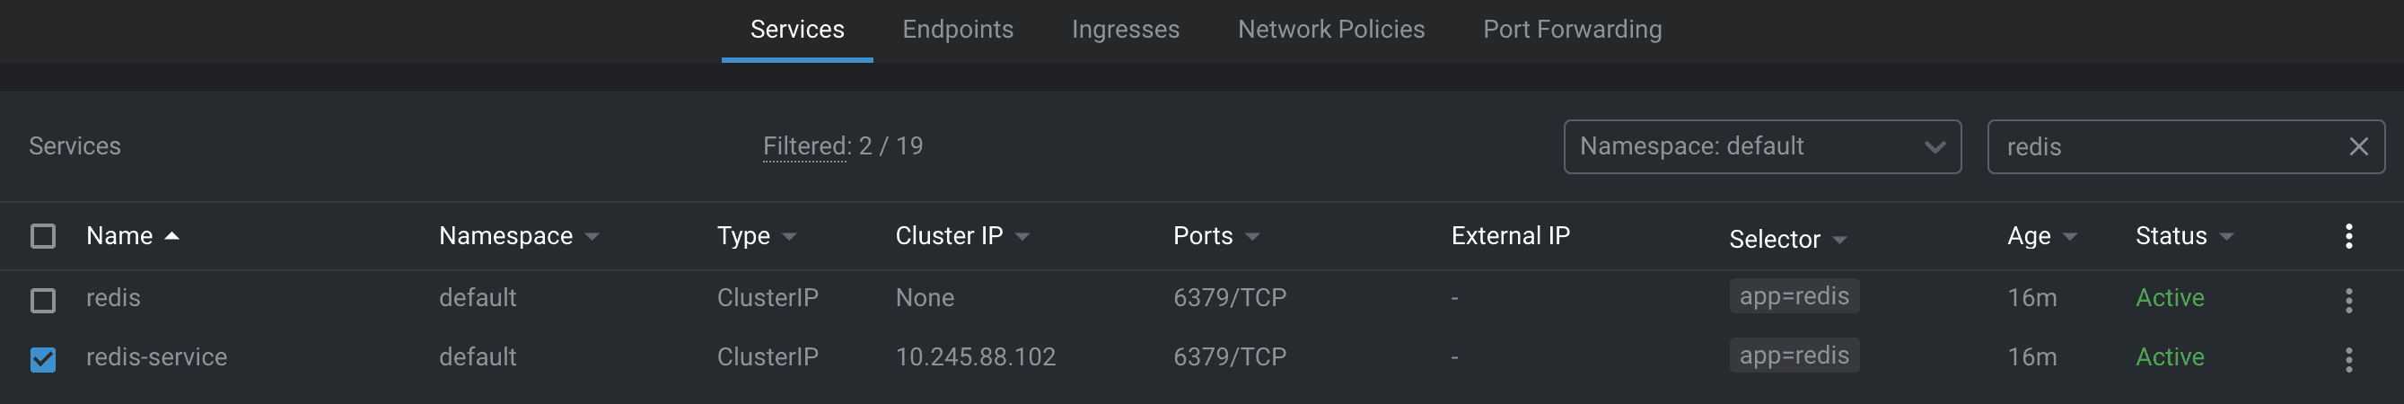Check the redis service row checkbox
2404x404 pixels.
coord(43,300)
